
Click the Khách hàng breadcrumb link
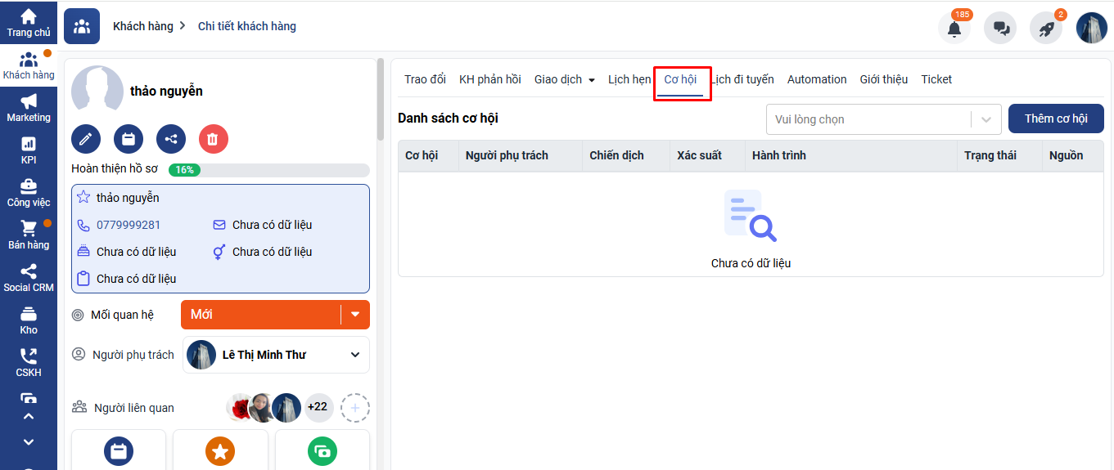[x=143, y=26]
